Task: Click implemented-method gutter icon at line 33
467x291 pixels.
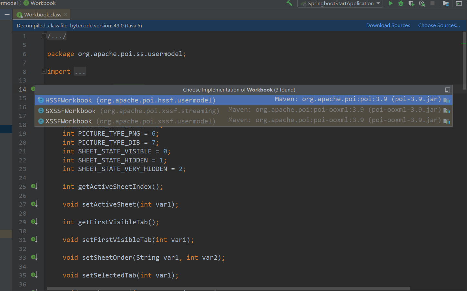Action: pos(34,257)
